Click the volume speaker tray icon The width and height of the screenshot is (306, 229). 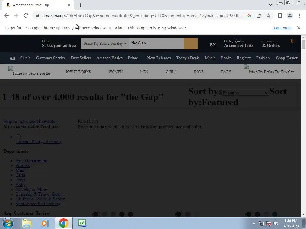[x=276, y=223]
